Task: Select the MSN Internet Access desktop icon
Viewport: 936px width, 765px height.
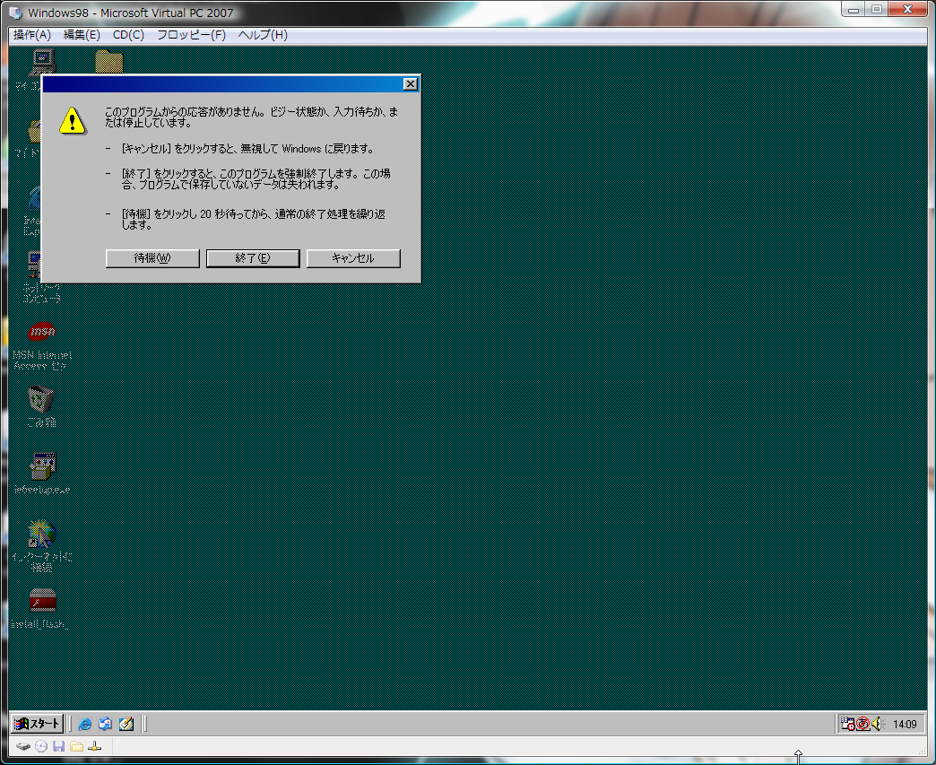Action: (42, 345)
